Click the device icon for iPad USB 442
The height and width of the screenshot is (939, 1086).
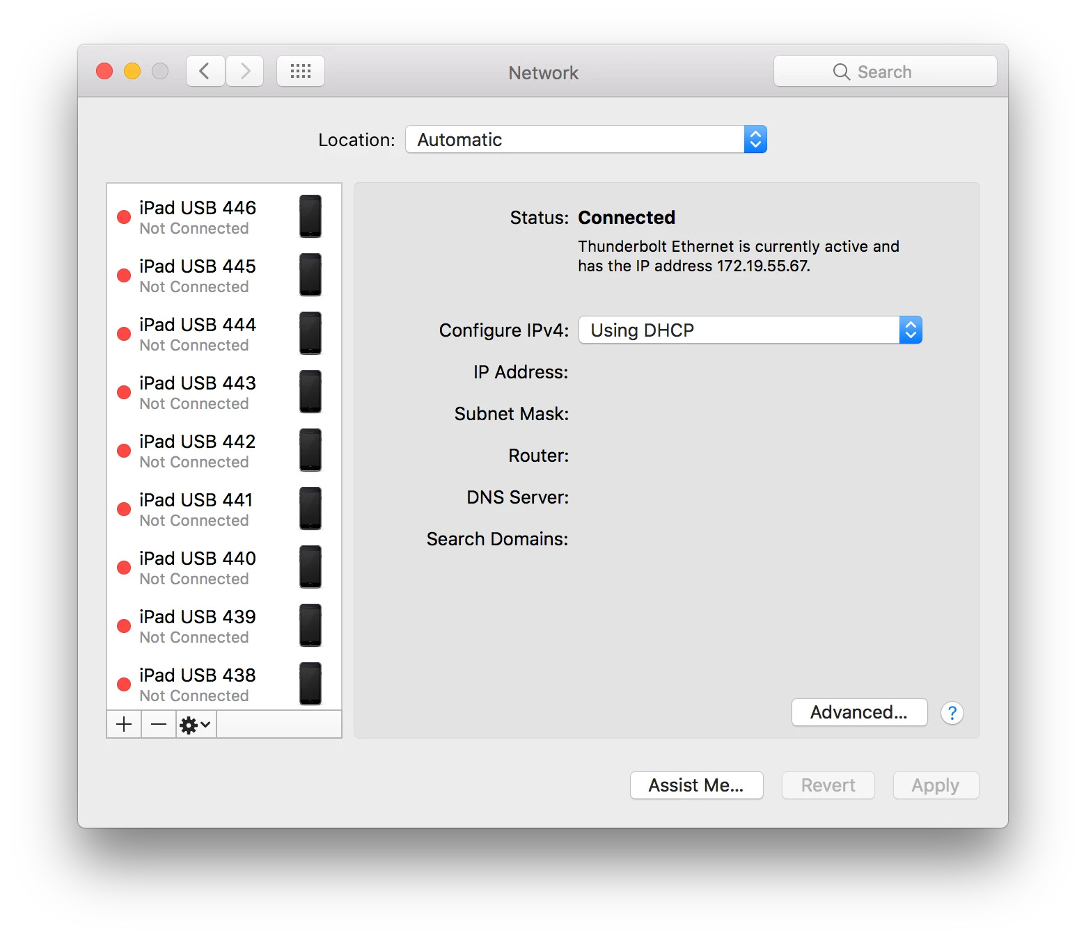pos(310,450)
